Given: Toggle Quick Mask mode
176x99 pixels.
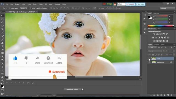Looking at the screenshot, I should click(2, 90).
